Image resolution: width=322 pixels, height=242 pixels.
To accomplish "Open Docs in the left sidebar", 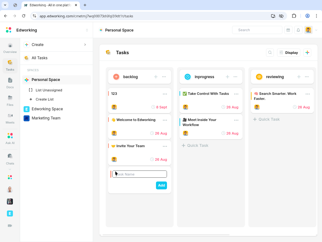I will [x=10, y=83].
